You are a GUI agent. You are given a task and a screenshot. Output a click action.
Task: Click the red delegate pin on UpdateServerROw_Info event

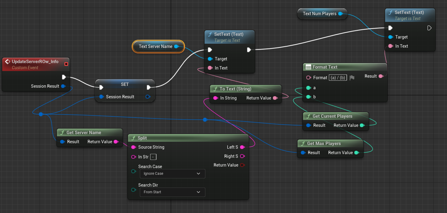(66, 64)
